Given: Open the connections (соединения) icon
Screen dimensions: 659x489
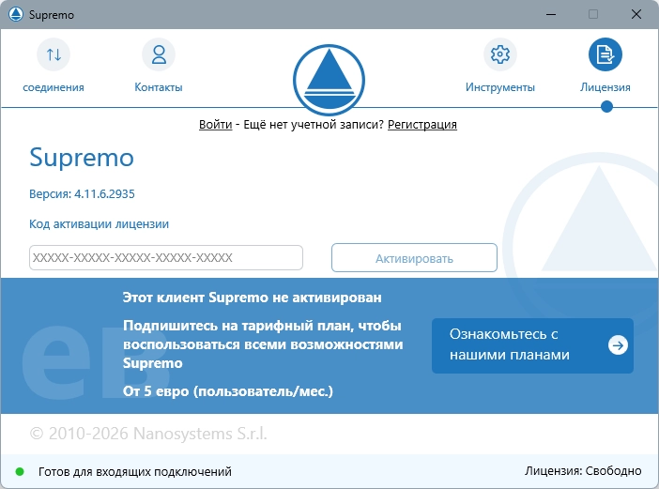Looking at the screenshot, I should click(x=54, y=54).
